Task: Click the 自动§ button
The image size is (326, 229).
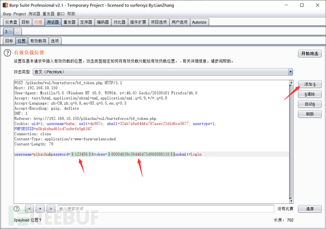Action: point(310,104)
